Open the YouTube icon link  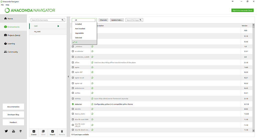point(14,131)
